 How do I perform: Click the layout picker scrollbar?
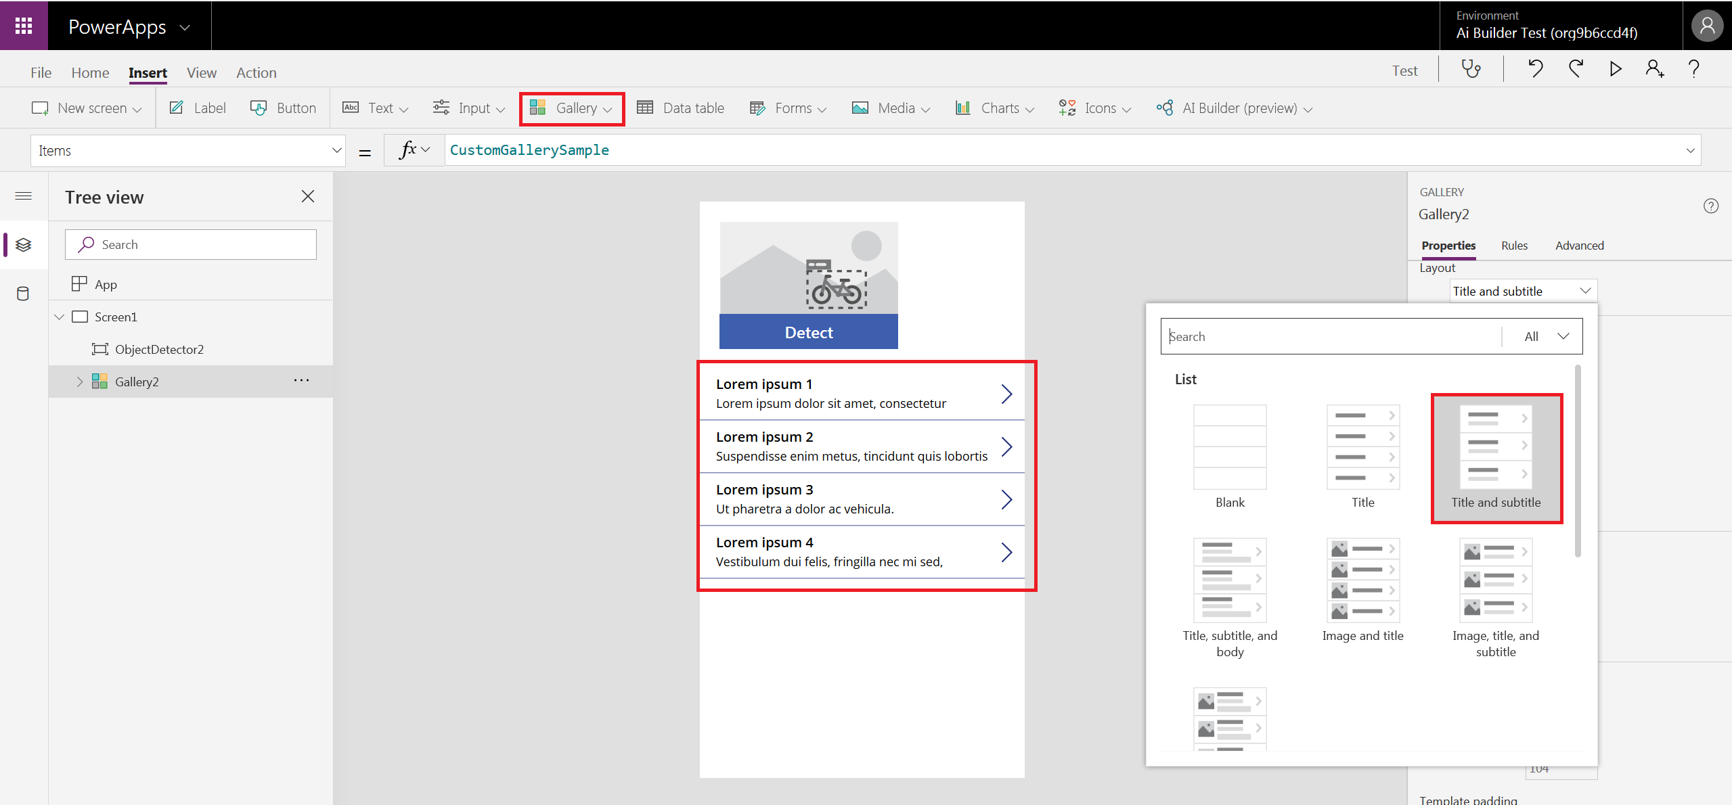[x=1578, y=460]
